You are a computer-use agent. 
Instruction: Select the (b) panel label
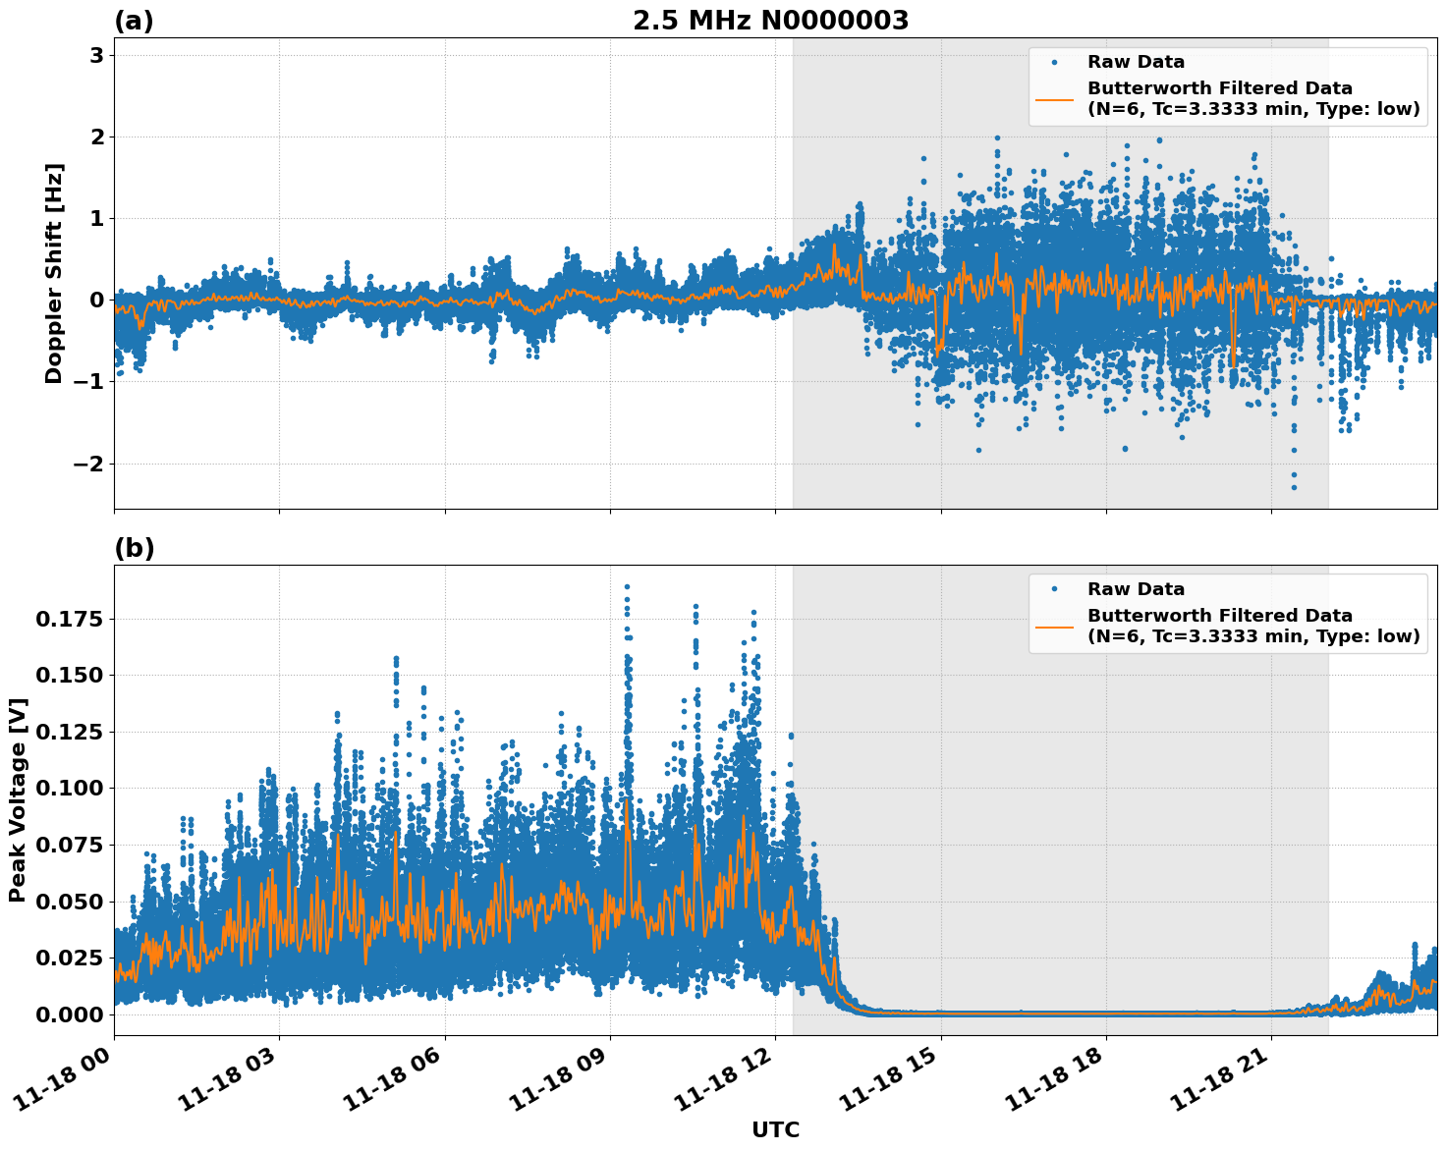[x=134, y=548]
